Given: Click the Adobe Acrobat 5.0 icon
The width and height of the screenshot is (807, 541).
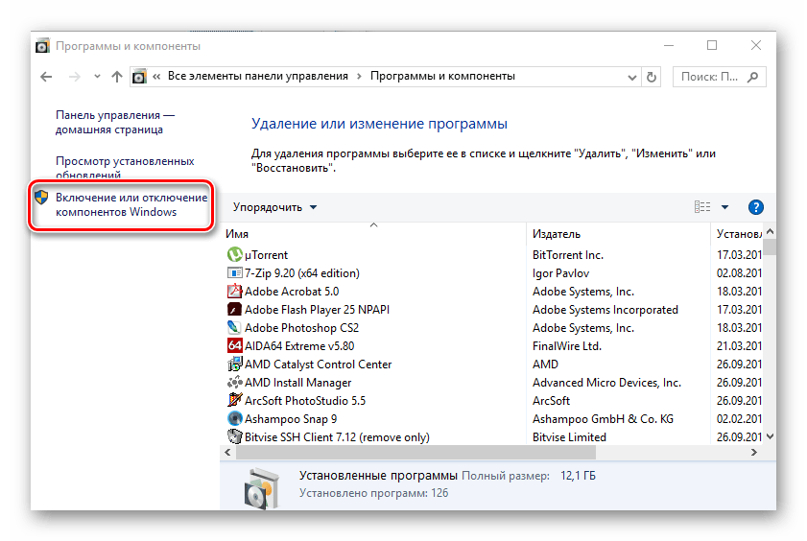Looking at the screenshot, I should 234,292.
